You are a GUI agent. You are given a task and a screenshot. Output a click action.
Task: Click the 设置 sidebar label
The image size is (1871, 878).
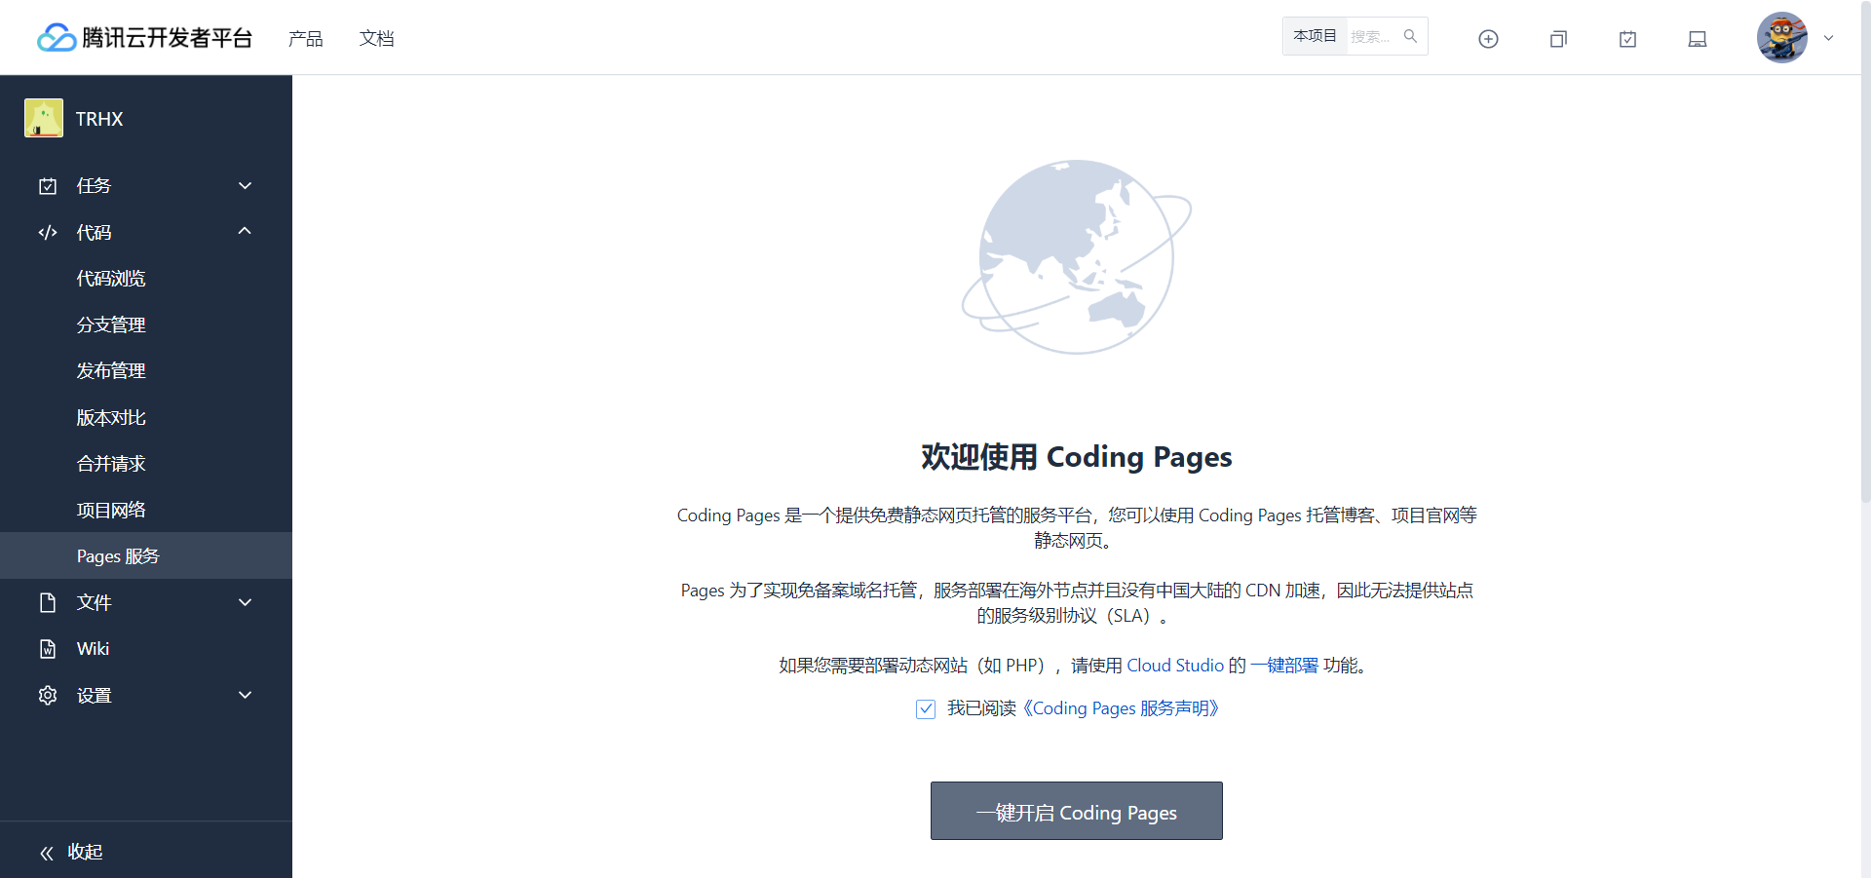coord(94,696)
